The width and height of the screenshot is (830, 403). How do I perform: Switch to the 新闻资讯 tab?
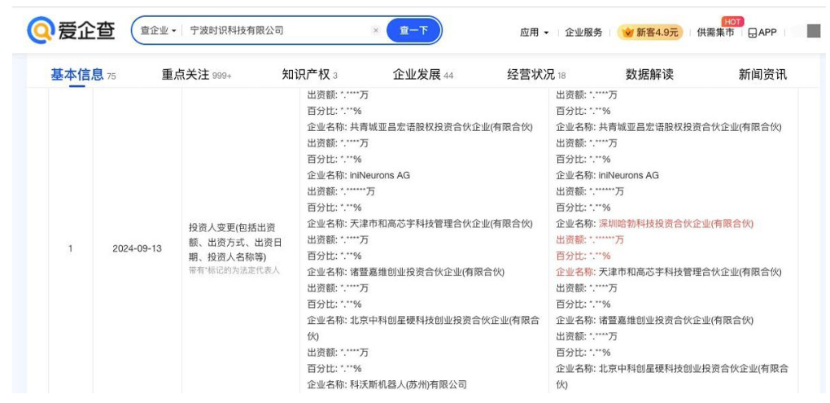pos(762,75)
